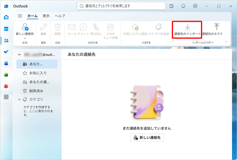Select the People contacts sidebar icon
The height and width of the screenshot is (160, 237).
[x=6, y=40]
